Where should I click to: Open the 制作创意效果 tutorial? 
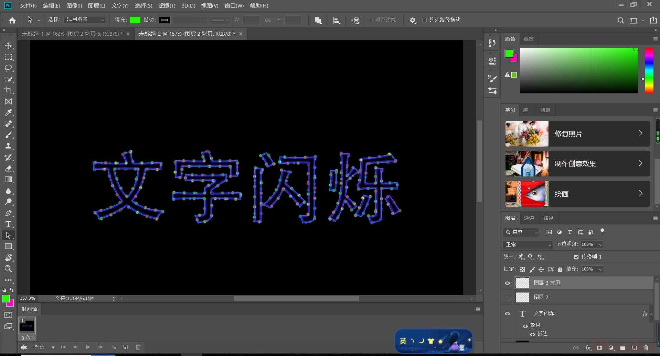pos(577,164)
